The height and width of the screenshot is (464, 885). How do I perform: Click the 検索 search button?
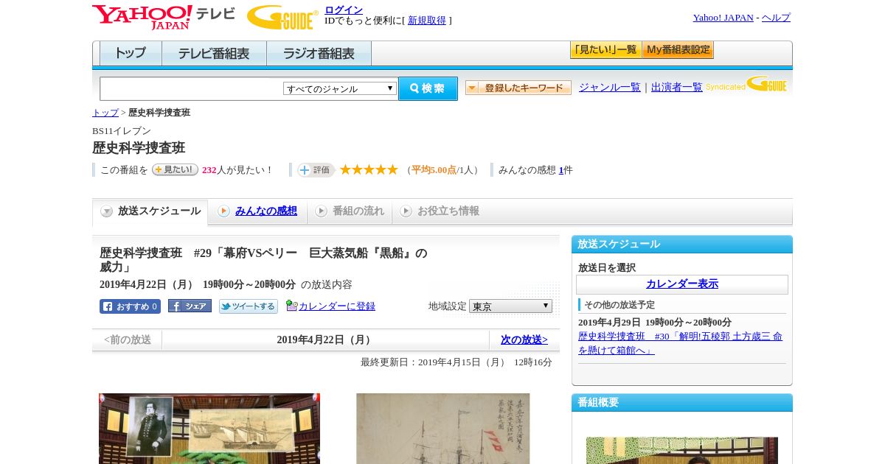click(428, 88)
